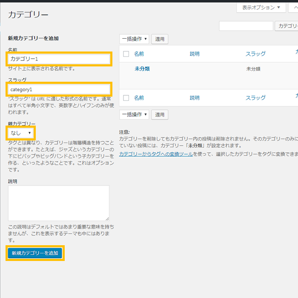
Task: Grab the 説明 textarea resize handle
Action: (x=107, y=219)
